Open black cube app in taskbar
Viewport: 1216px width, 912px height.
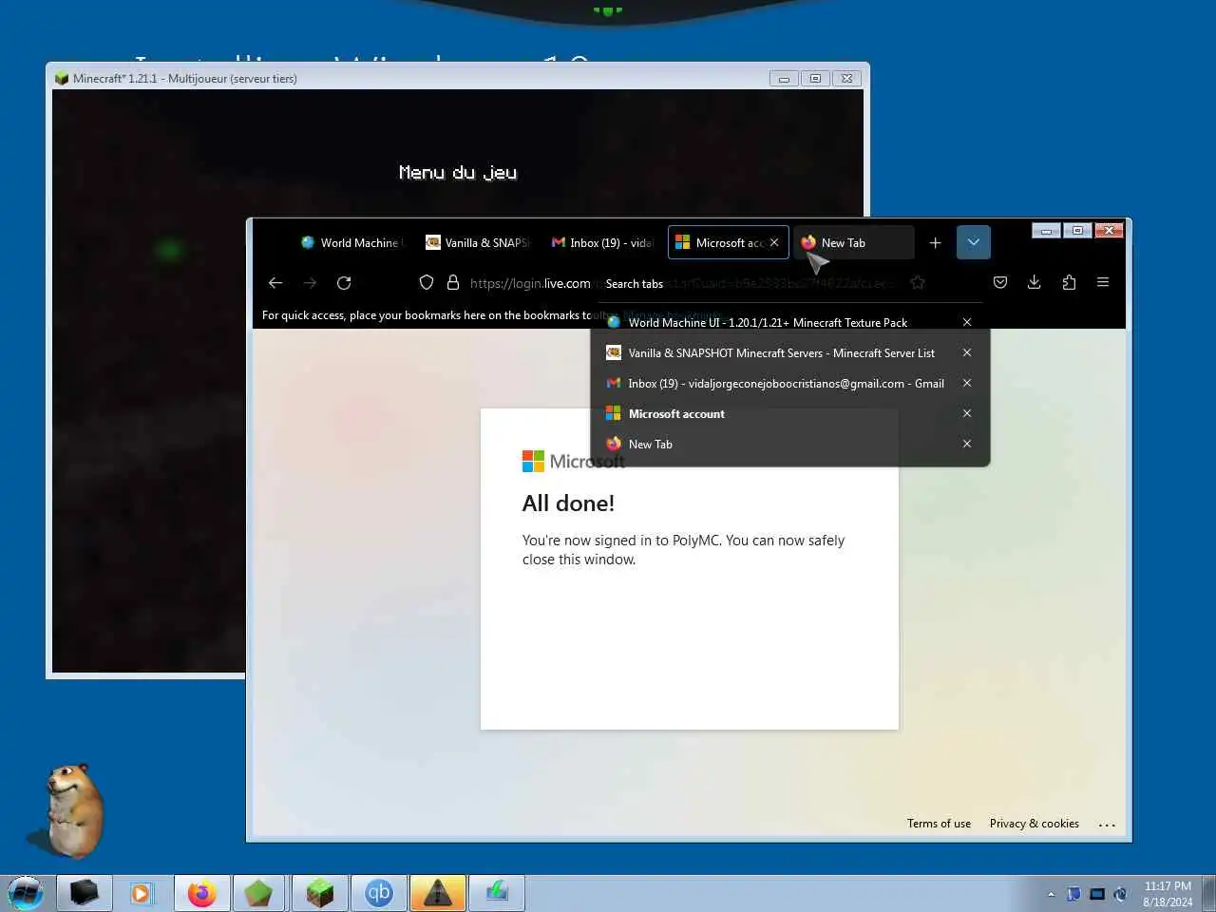[x=84, y=893]
